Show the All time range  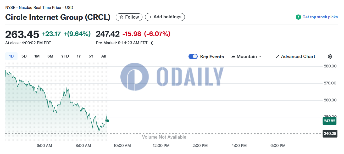(x=104, y=56)
